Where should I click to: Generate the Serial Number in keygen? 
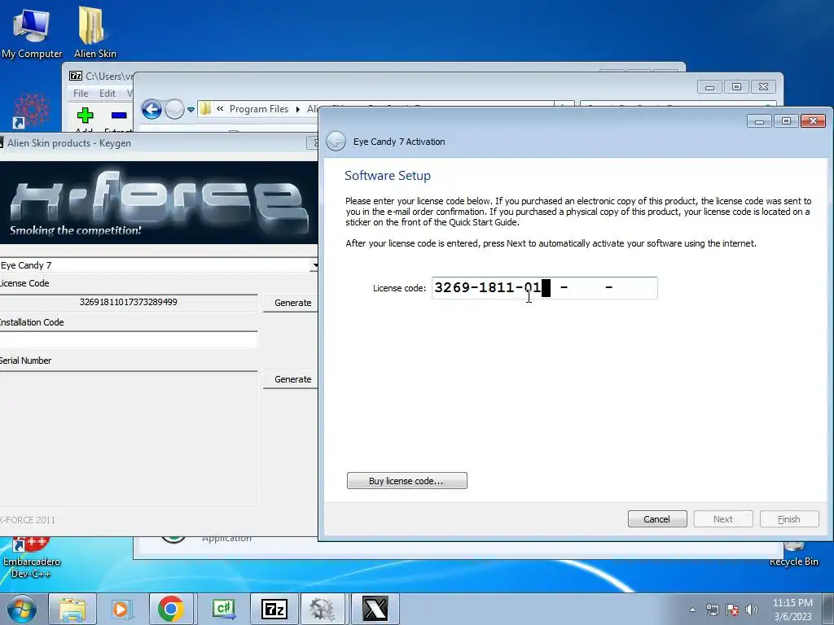292,379
